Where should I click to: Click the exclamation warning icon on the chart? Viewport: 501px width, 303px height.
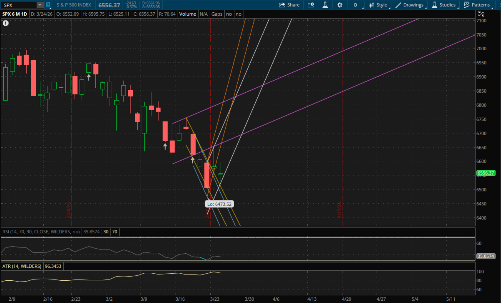point(6,23)
